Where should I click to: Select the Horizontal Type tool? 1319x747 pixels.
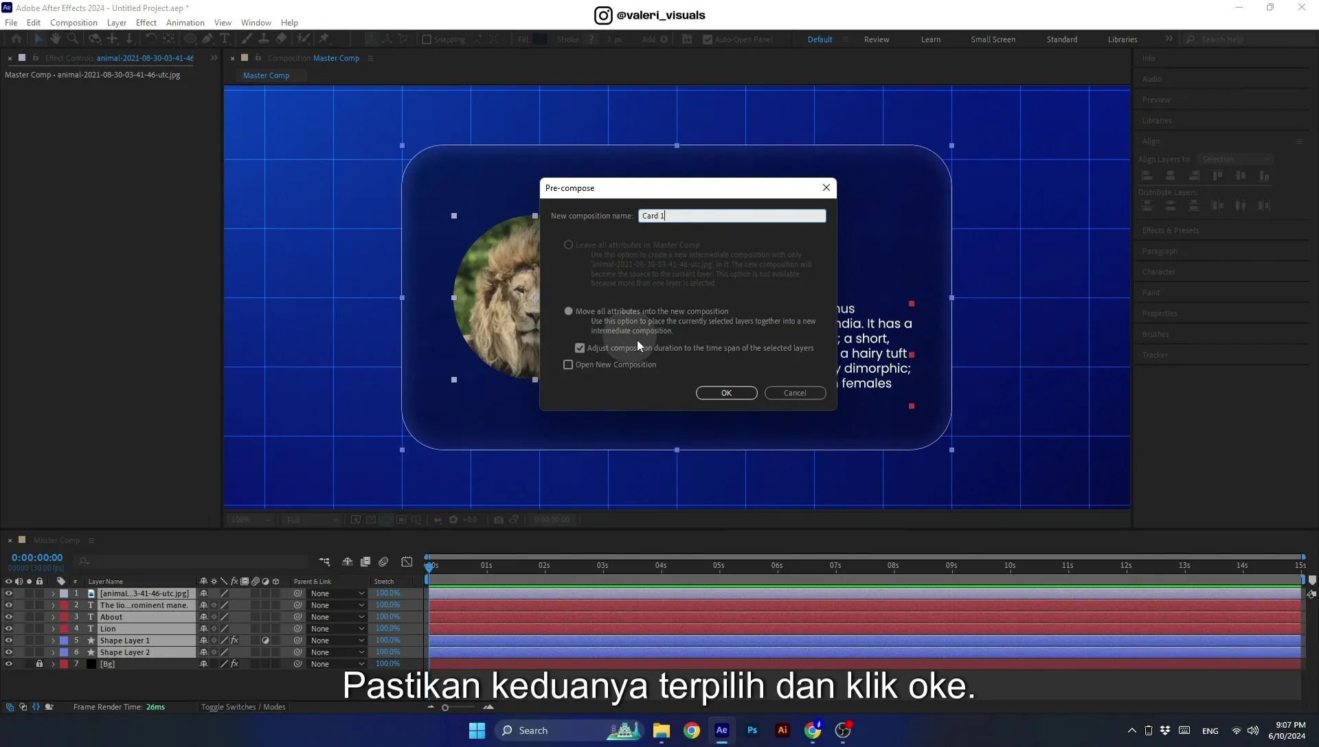225,39
